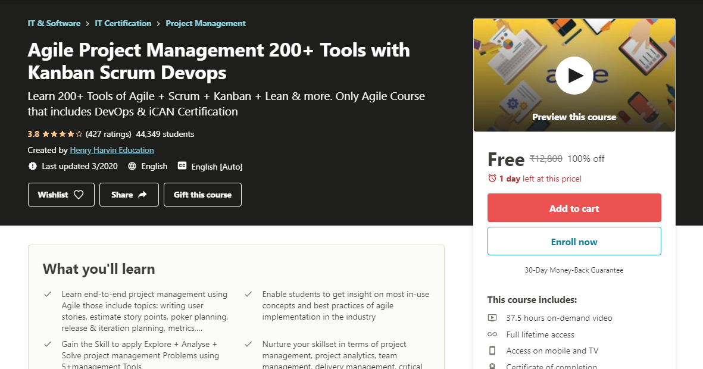Screen dimensions: 703x369
Task: Click the English [Auto] captions text
Action: tap(217, 167)
